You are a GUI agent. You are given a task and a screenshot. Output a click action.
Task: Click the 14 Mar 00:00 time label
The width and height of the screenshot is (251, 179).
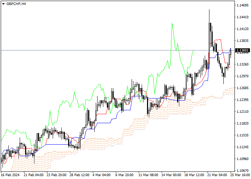pos(171,175)
